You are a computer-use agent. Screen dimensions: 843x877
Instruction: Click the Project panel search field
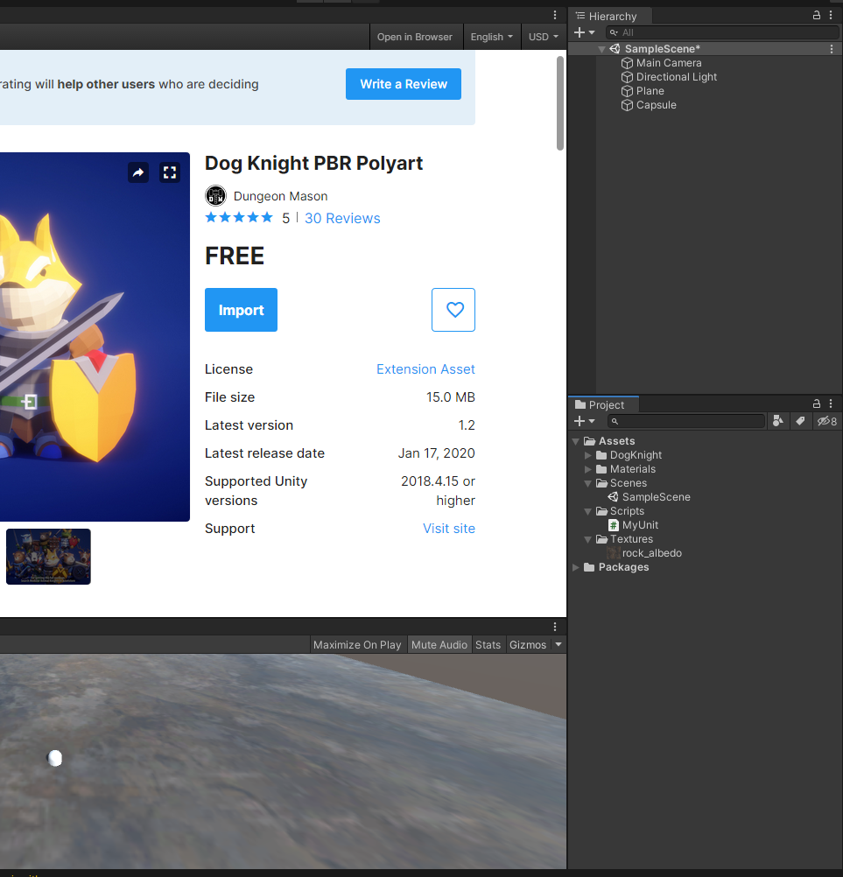point(685,421)
